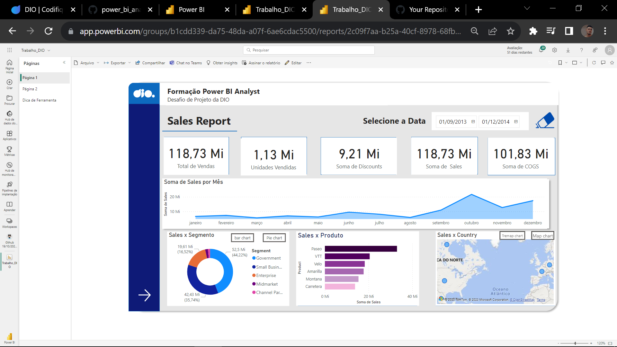Refresh the report using the refresh icon

(594, 63)
